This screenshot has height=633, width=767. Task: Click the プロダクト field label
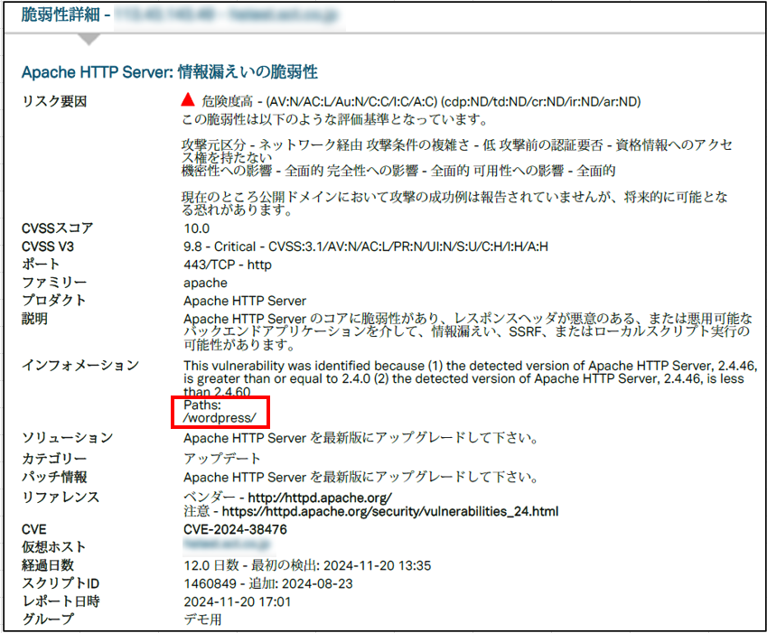(54, 301)
